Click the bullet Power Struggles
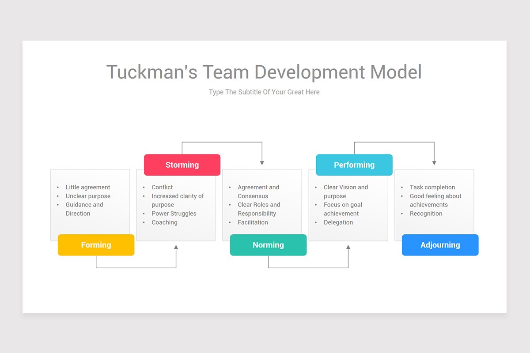Image resolution: width=530 pixels, height=353 pixels. [174, 214]
